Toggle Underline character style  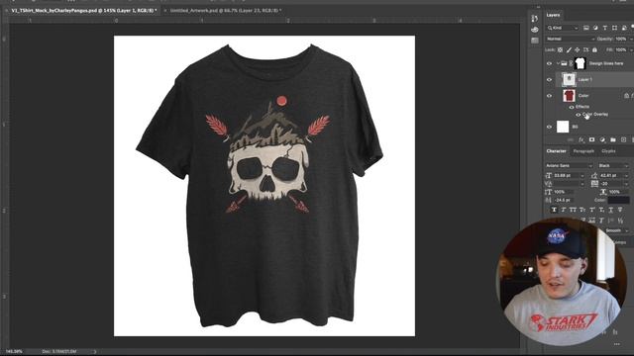coord(611,210)
